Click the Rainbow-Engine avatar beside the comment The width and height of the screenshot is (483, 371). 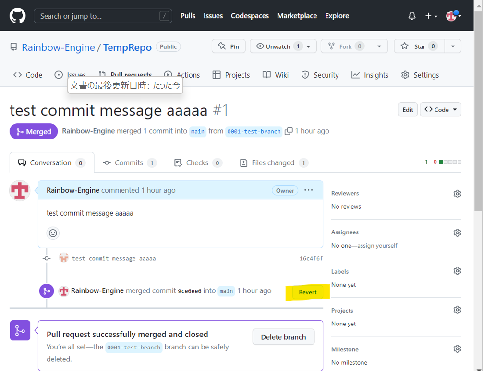point(20,190)
